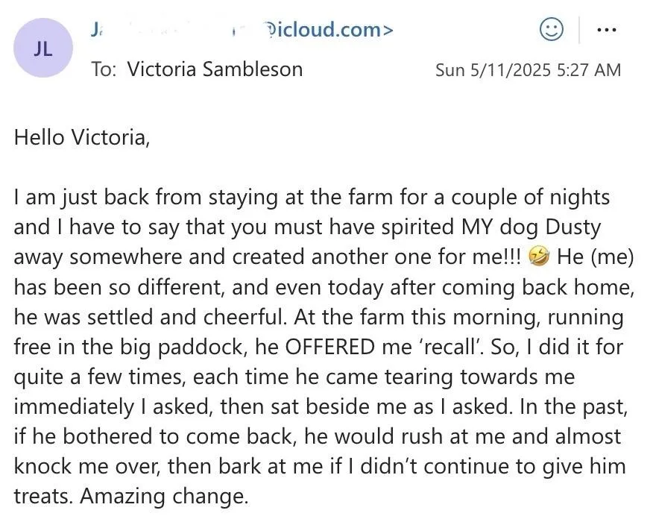Select recipient Victoria Sambleson
Image resolution: width=653 pixels, height=522 pixels.
215,69
